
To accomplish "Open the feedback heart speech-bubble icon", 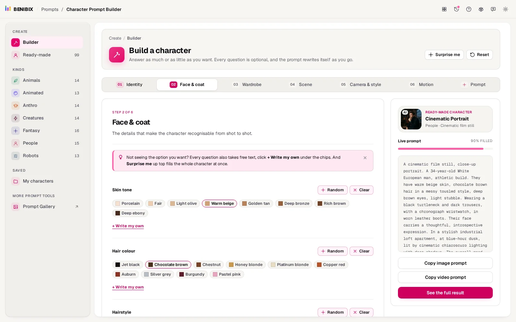I will point(493,9).
